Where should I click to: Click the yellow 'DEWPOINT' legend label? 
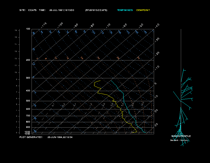(x=143, y=10)
